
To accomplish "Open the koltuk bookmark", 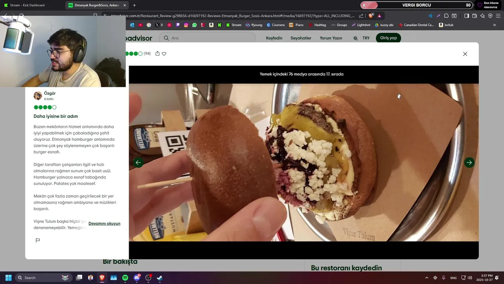I will [446, 25].
